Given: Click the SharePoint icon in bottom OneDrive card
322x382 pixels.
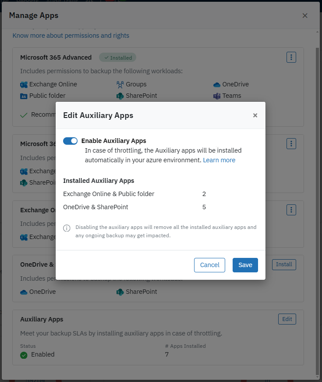Looking at the screenshot, I should (120, 292).
